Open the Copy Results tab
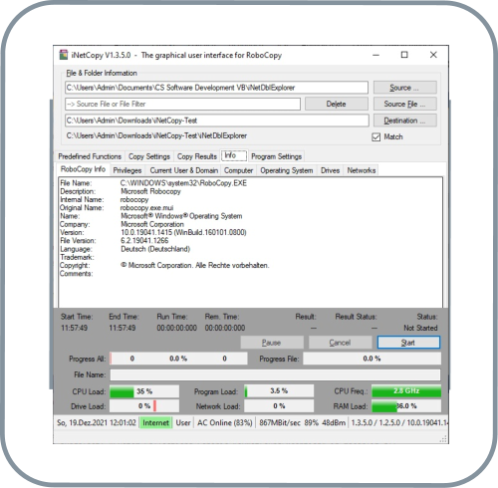Image resolution: width=498 pixels, height=488 pixels. pyautogui.click(x=196, y=156)
